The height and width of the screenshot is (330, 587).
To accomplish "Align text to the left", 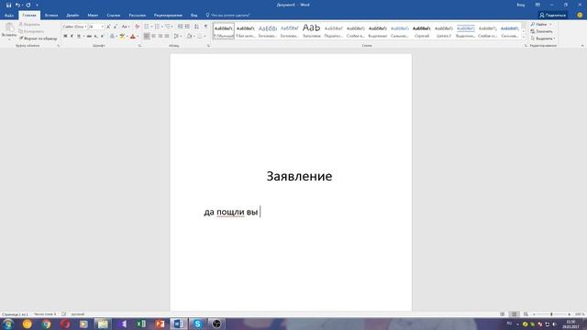I will (x=147, y=37).
